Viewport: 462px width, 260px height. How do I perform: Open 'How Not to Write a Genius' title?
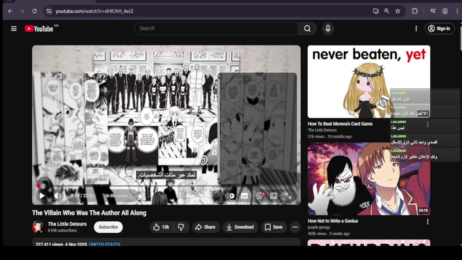pyautogui.click(x=333, y=221)
